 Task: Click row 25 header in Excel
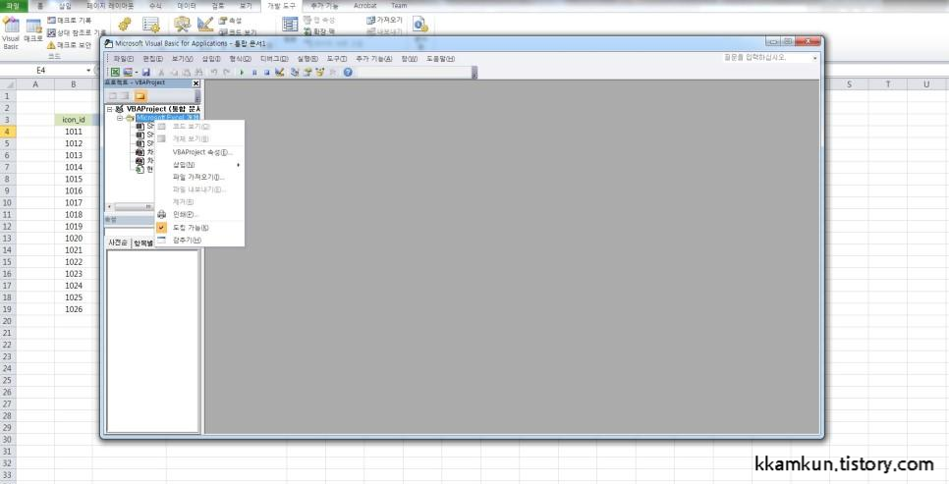(x=7, y=380)
